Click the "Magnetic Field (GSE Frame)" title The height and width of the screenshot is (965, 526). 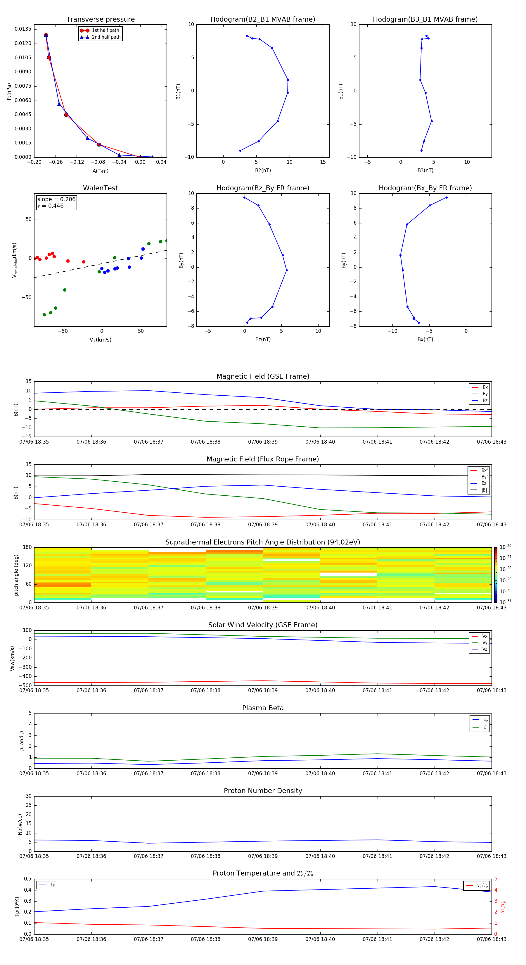click(x=263, y=376)
